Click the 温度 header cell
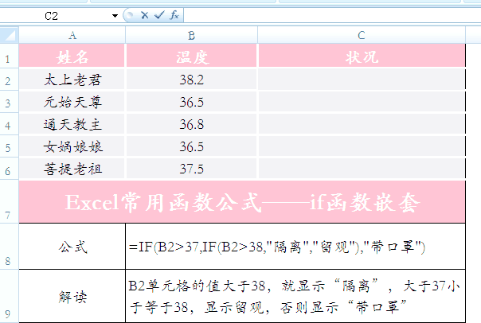Viewport: 481px width, 323px height. tap(192, 56)
